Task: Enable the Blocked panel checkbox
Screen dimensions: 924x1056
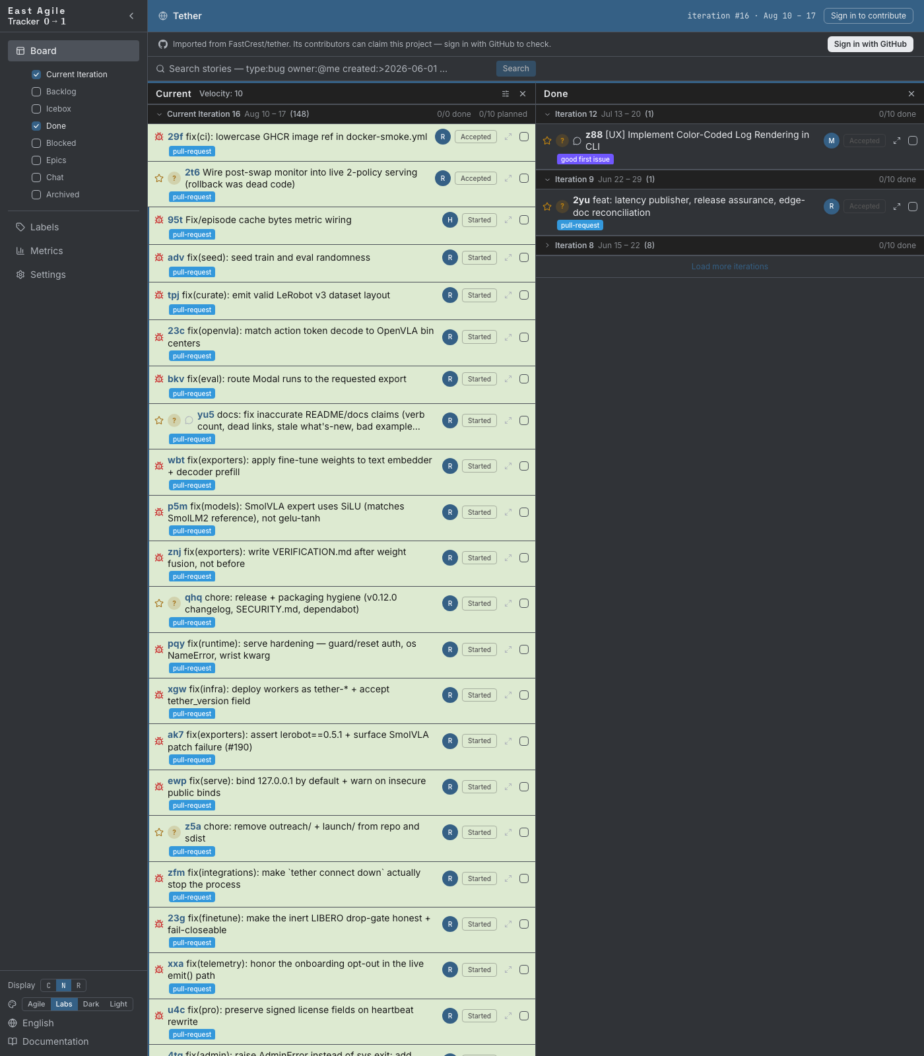Action: pos(36,143)
